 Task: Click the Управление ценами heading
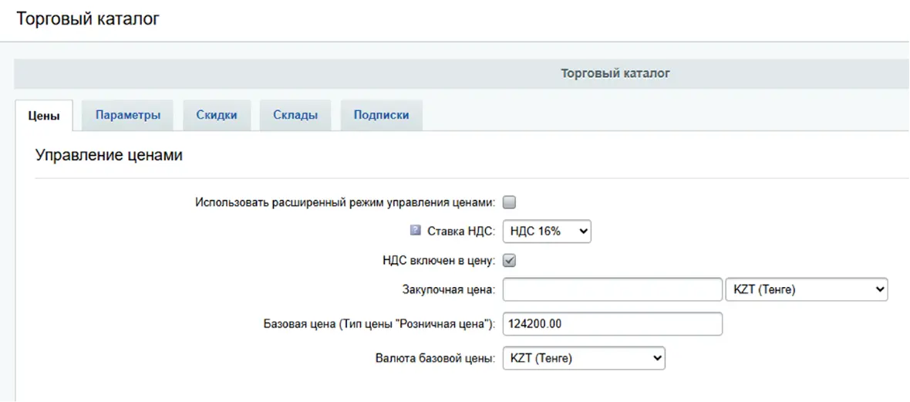(x=109, y=156)
